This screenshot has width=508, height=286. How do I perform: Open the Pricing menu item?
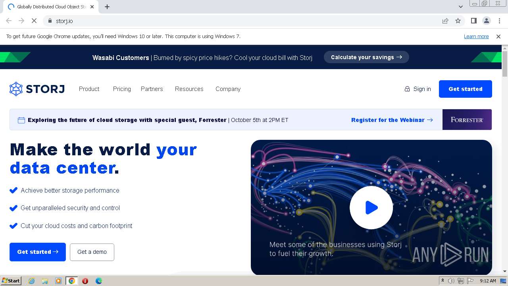122,89
